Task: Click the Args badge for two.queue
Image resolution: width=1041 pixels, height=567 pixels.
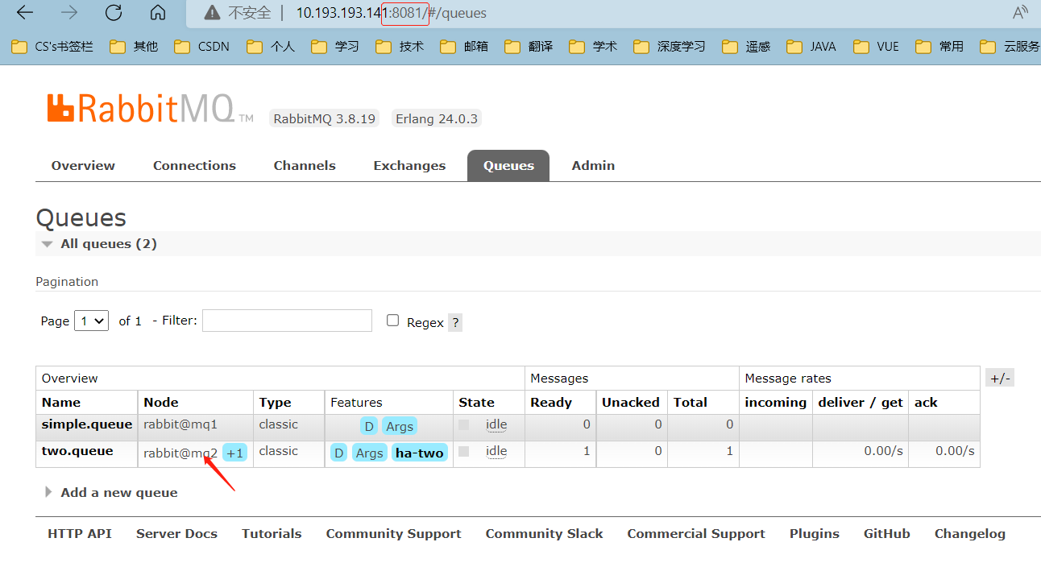Action: [369, 453]
